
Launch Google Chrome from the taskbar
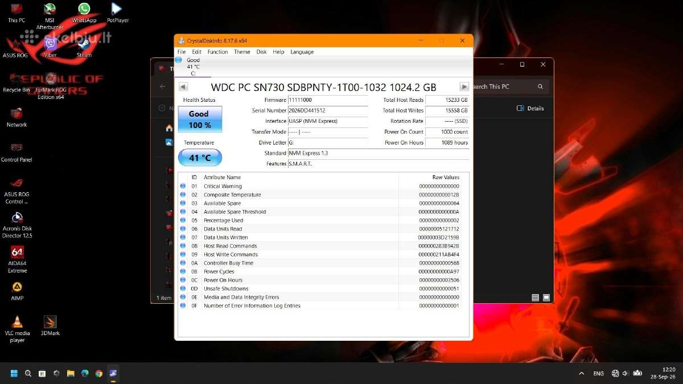[99, 374]
